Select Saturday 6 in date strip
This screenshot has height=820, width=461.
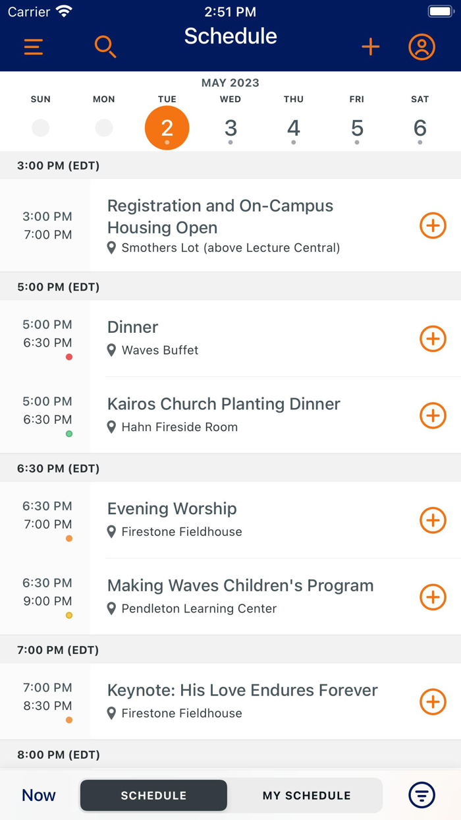(420, 128)
